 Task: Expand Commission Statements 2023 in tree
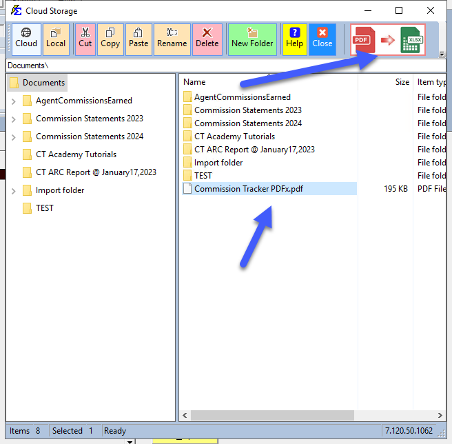click(x=14, y=119)
